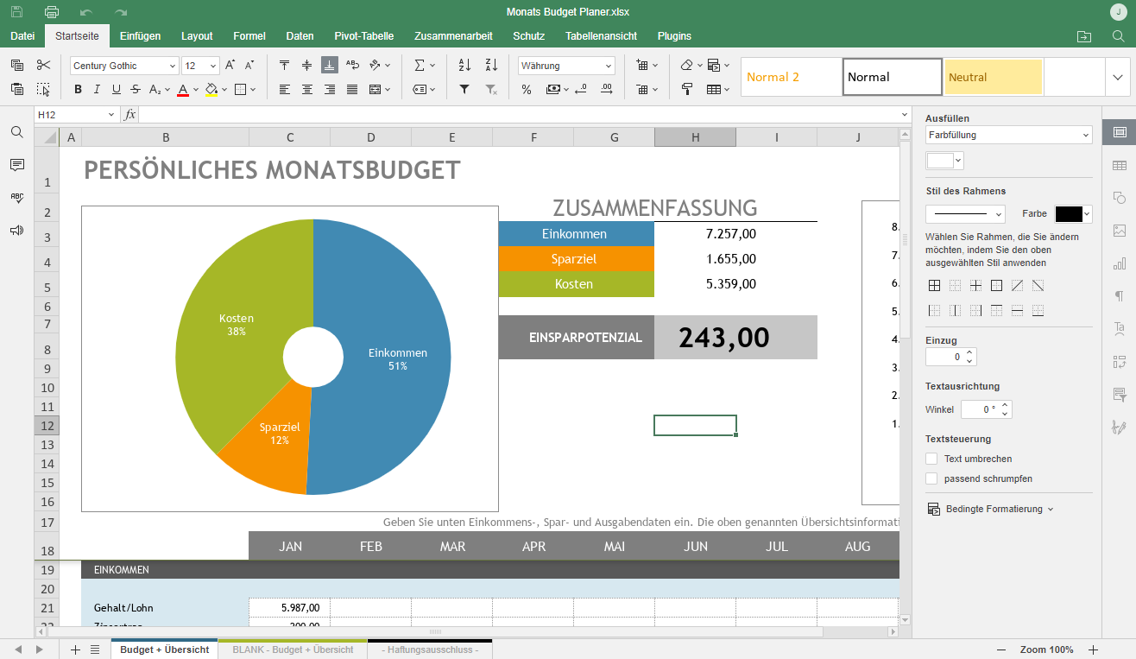Viewport: 1136px width, 659px height.
Task: Open the font size 12 dropdown
Action: point(213,66)
